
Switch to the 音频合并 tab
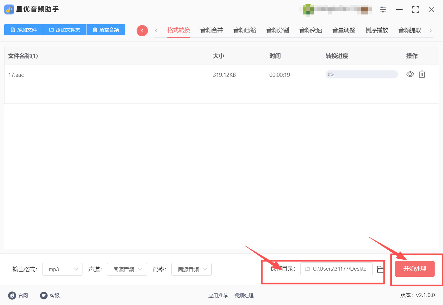[x=212, y=30]
